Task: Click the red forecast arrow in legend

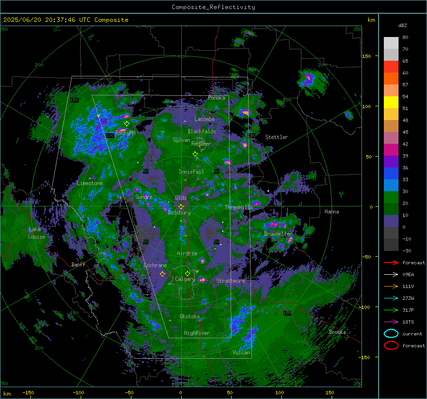Action: tap(391, 262)
